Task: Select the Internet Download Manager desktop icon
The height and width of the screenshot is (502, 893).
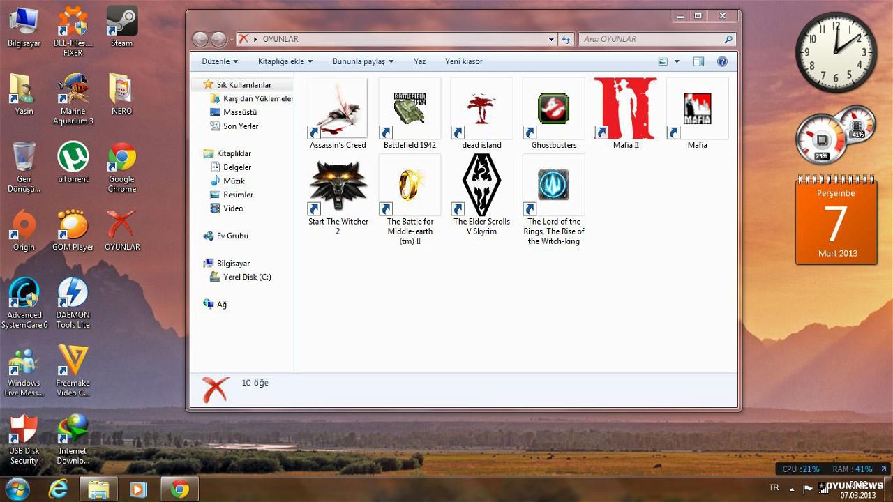Action: pos(73,439)
